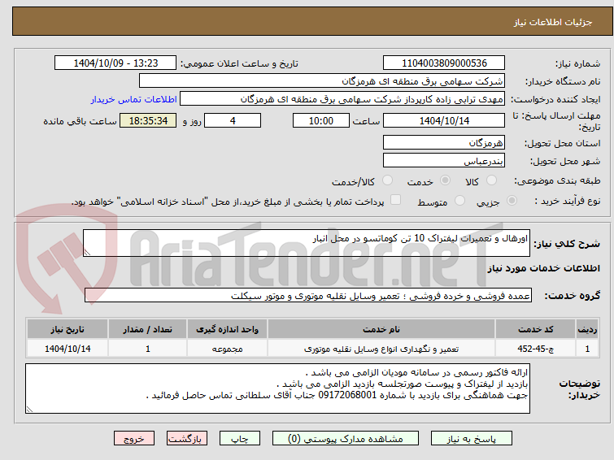Toggle اسناد خزانه اسلامی payment checkbox

[x=396, y=200]
